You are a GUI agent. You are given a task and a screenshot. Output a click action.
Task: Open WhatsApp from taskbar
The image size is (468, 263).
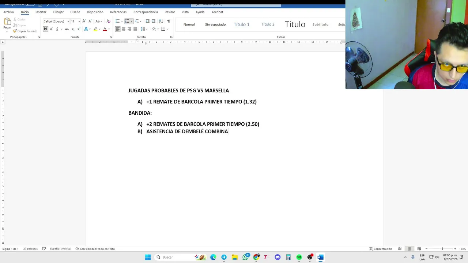(245, 257)
